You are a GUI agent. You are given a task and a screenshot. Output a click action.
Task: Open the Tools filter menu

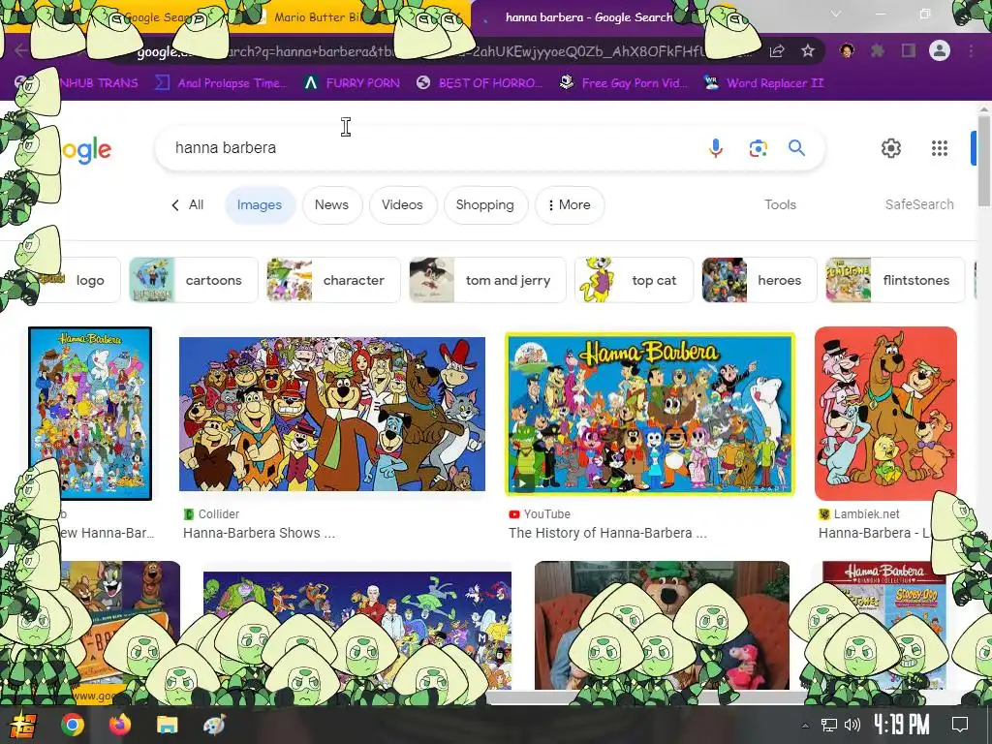click(x=780, y=205)
